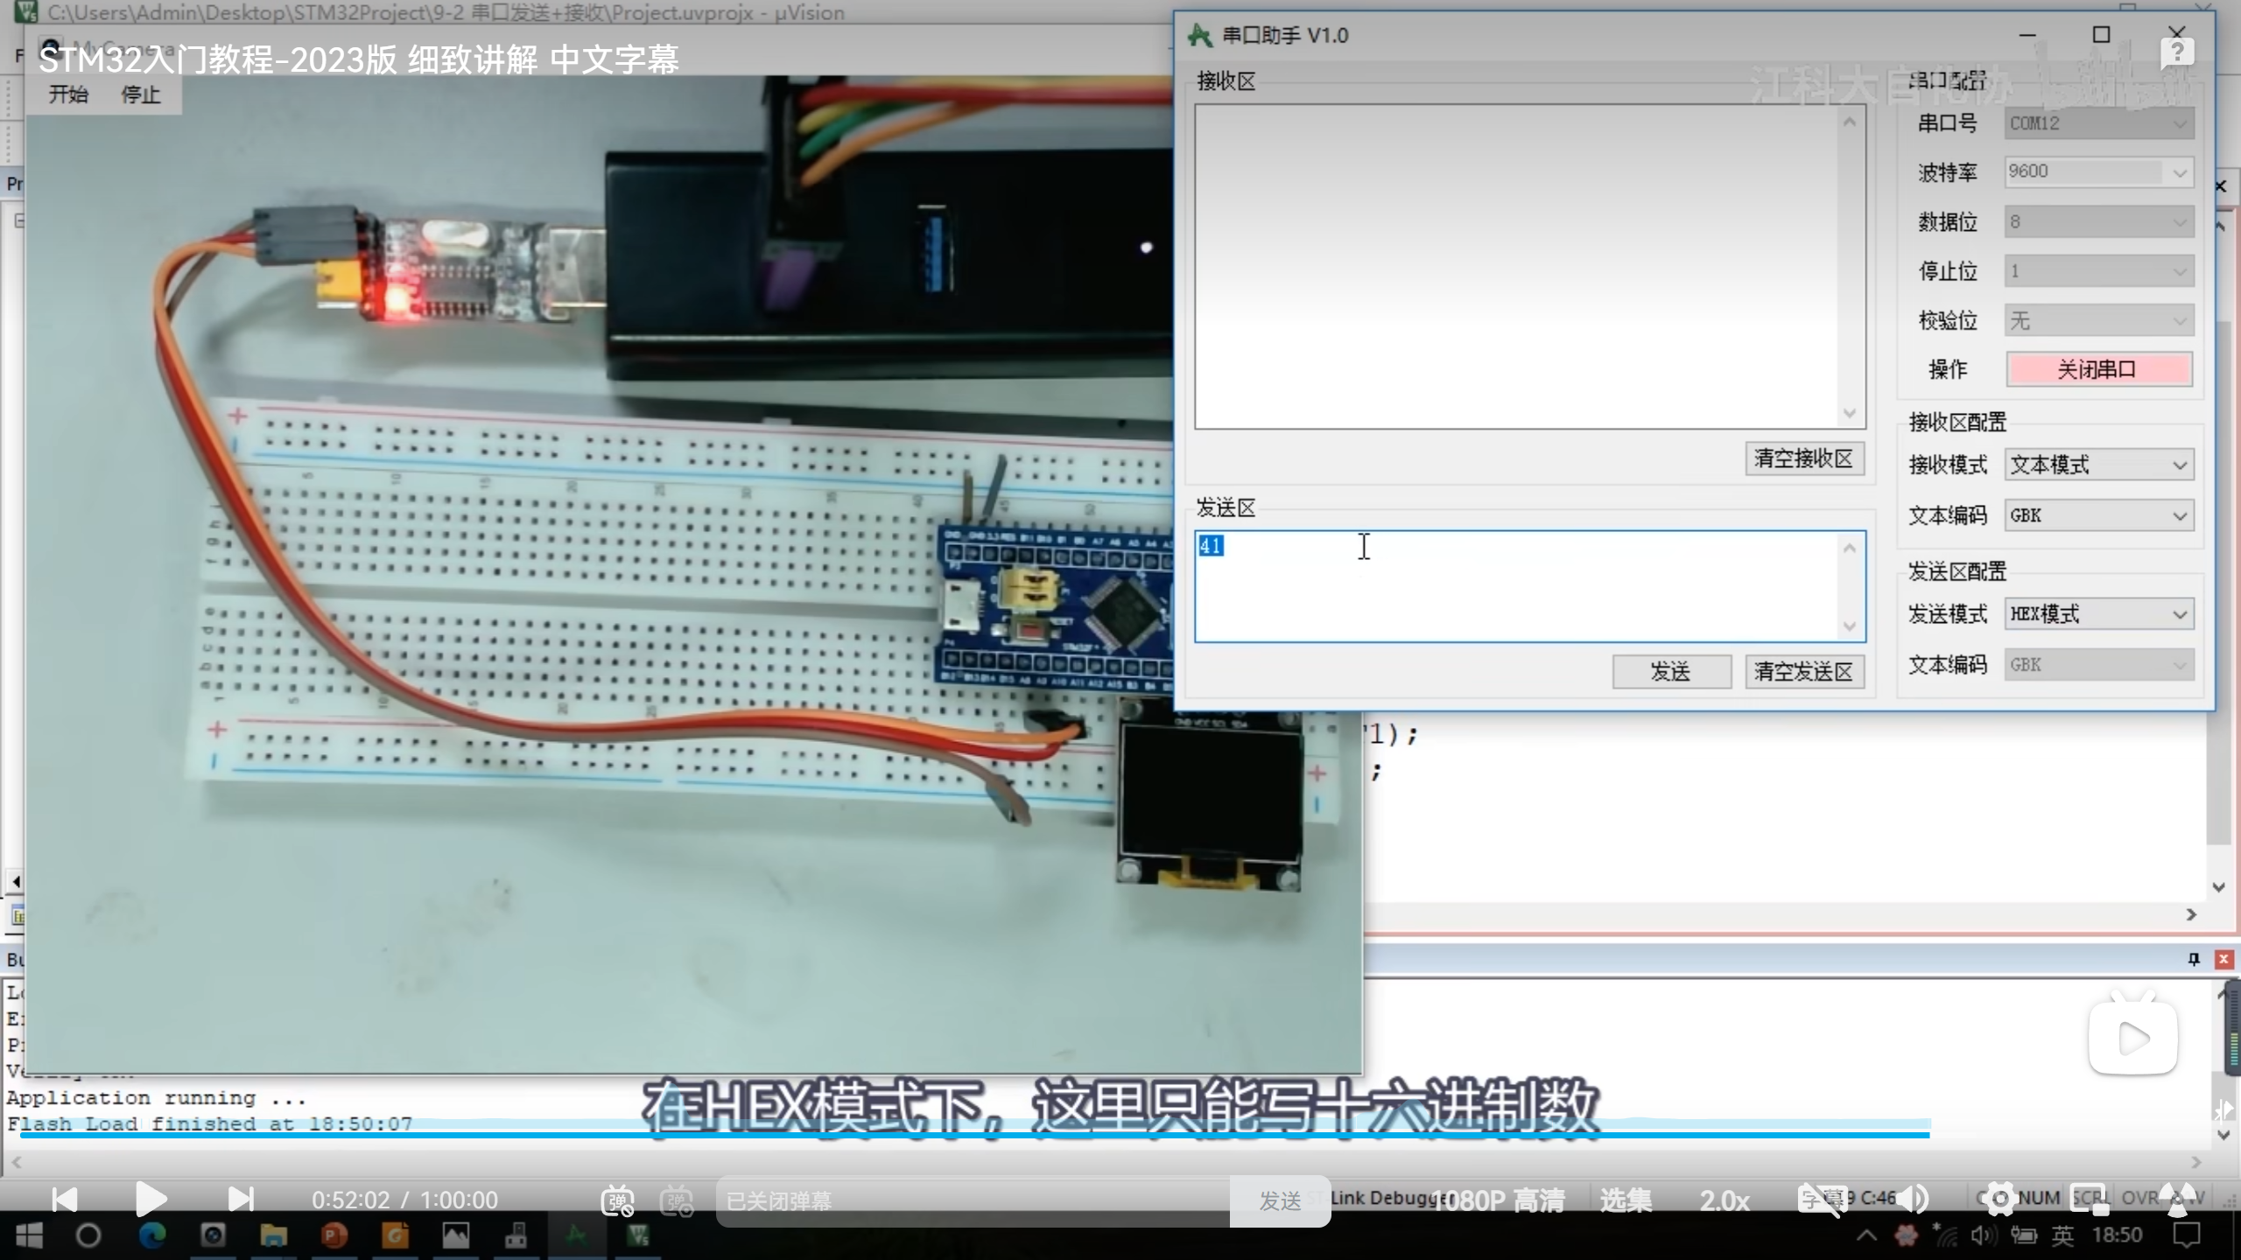Mute the video volume
Image resolution: width=2241 pixels, height=1260 pixels.
1914,1199
